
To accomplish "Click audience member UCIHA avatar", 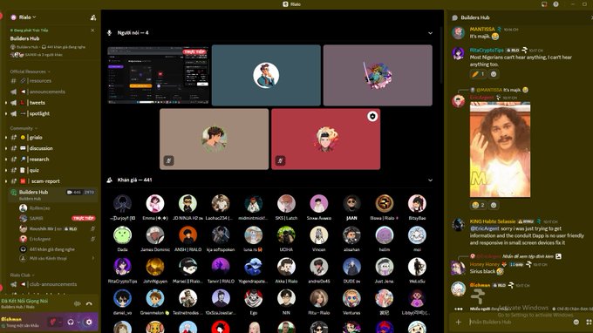I will click(286, 235).
